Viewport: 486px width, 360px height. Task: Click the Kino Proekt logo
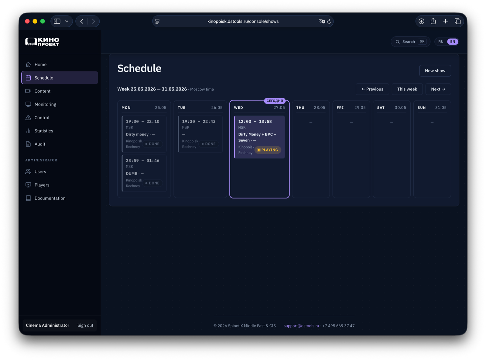(x=42, y=42)
